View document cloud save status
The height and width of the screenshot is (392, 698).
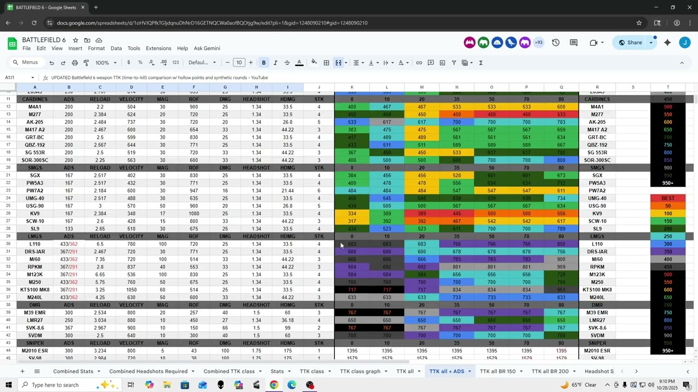pos(99,40)
